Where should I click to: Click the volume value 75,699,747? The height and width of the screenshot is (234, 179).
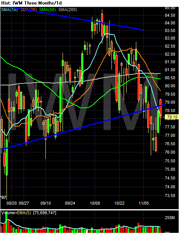point(45,213)
